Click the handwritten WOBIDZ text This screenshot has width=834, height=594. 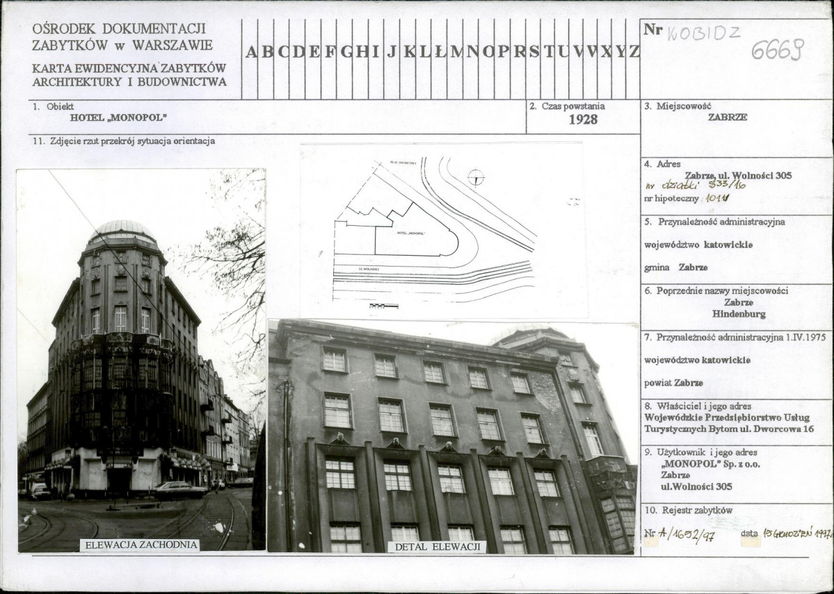[703, 33]
